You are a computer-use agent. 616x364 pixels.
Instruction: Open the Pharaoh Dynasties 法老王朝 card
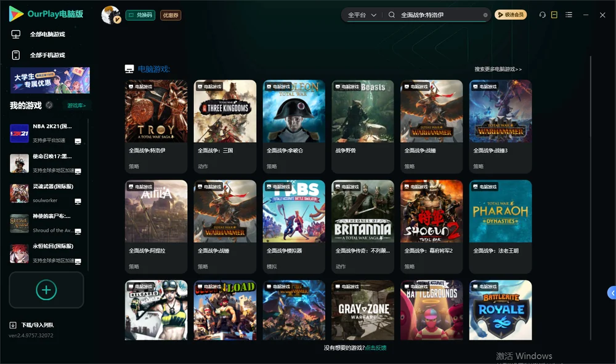pos(500,227)
